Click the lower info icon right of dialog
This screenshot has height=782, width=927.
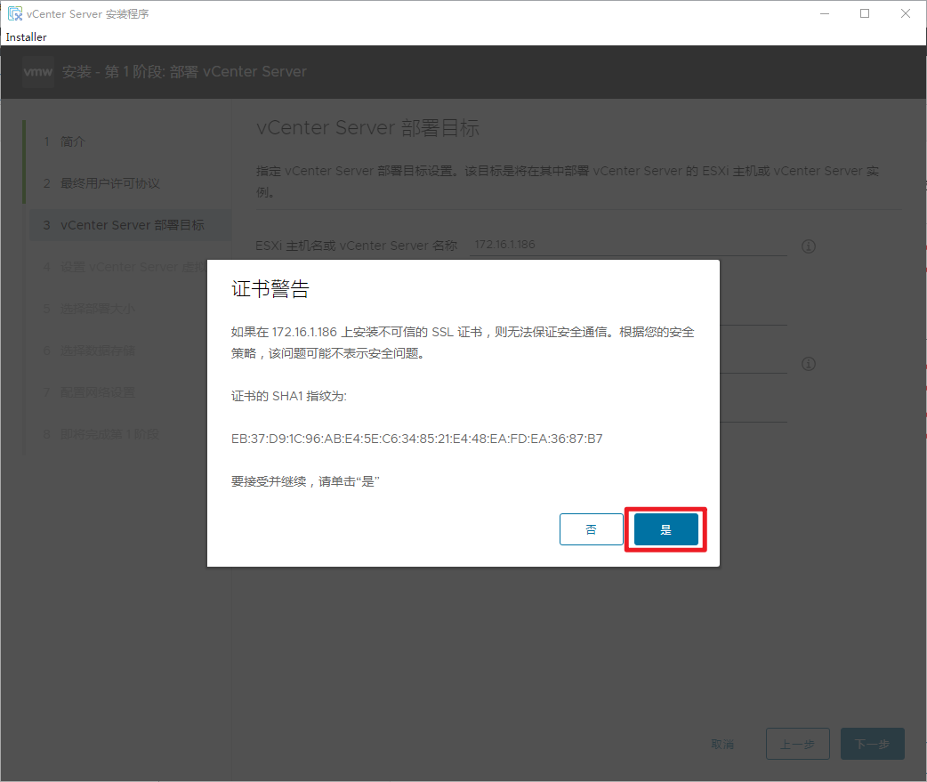(x=808, y=364)
